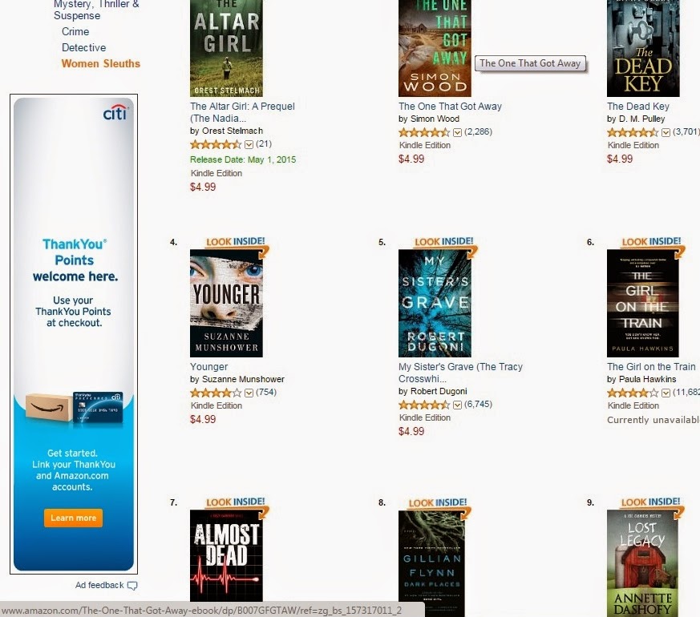Open the Dark Places book cover

pos(431,563)
